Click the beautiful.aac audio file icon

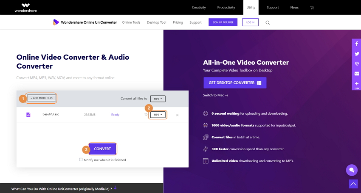pos(28,115)
